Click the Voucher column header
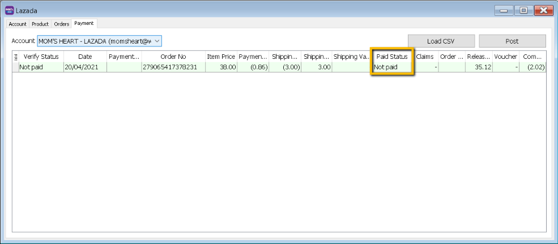 pyautogui.click(x=505, y=57)
